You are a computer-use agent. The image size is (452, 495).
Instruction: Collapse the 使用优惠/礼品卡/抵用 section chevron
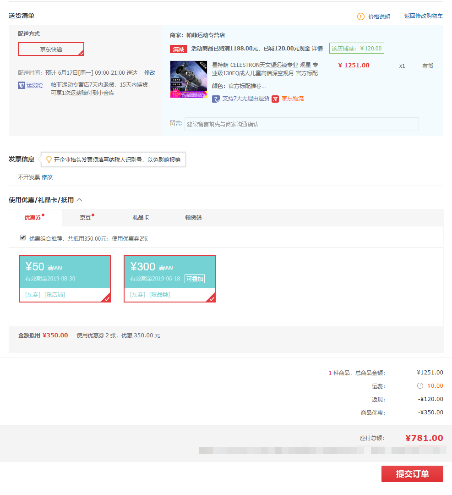(x=80, y=200)
